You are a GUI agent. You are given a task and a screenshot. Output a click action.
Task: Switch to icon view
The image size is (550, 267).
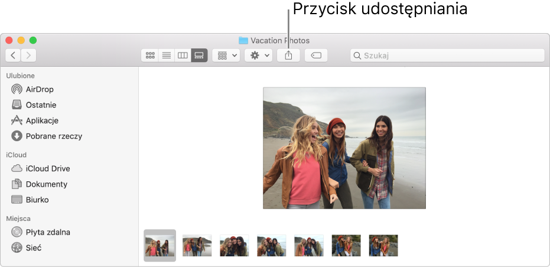150,56
